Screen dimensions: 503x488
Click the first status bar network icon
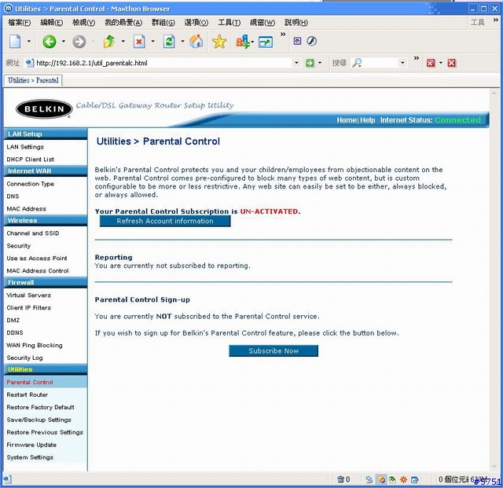tap(369, 479)
